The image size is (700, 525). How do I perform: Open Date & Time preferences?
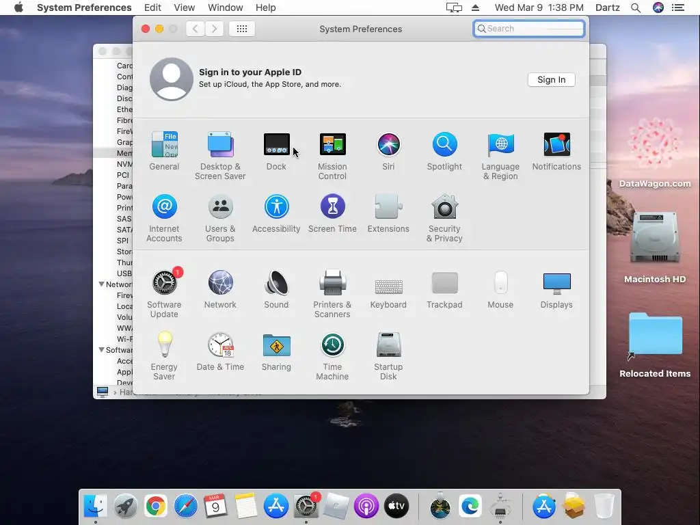tap(220, 351)
